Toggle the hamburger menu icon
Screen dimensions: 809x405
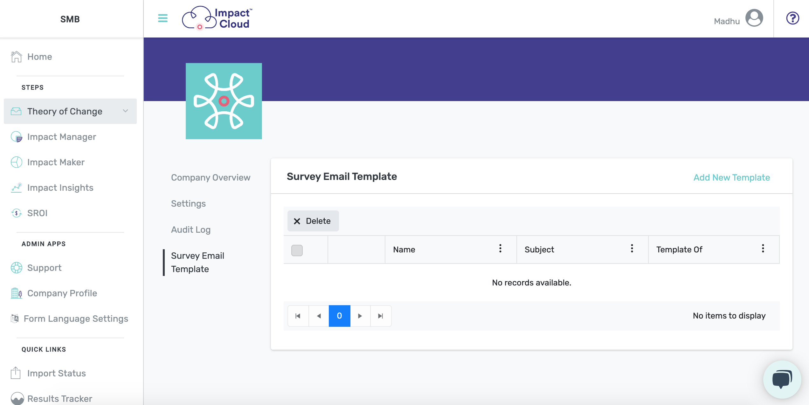click(162, 18)
